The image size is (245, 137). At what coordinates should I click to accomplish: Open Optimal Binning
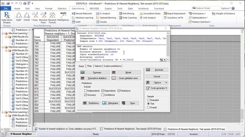(106, 18)
